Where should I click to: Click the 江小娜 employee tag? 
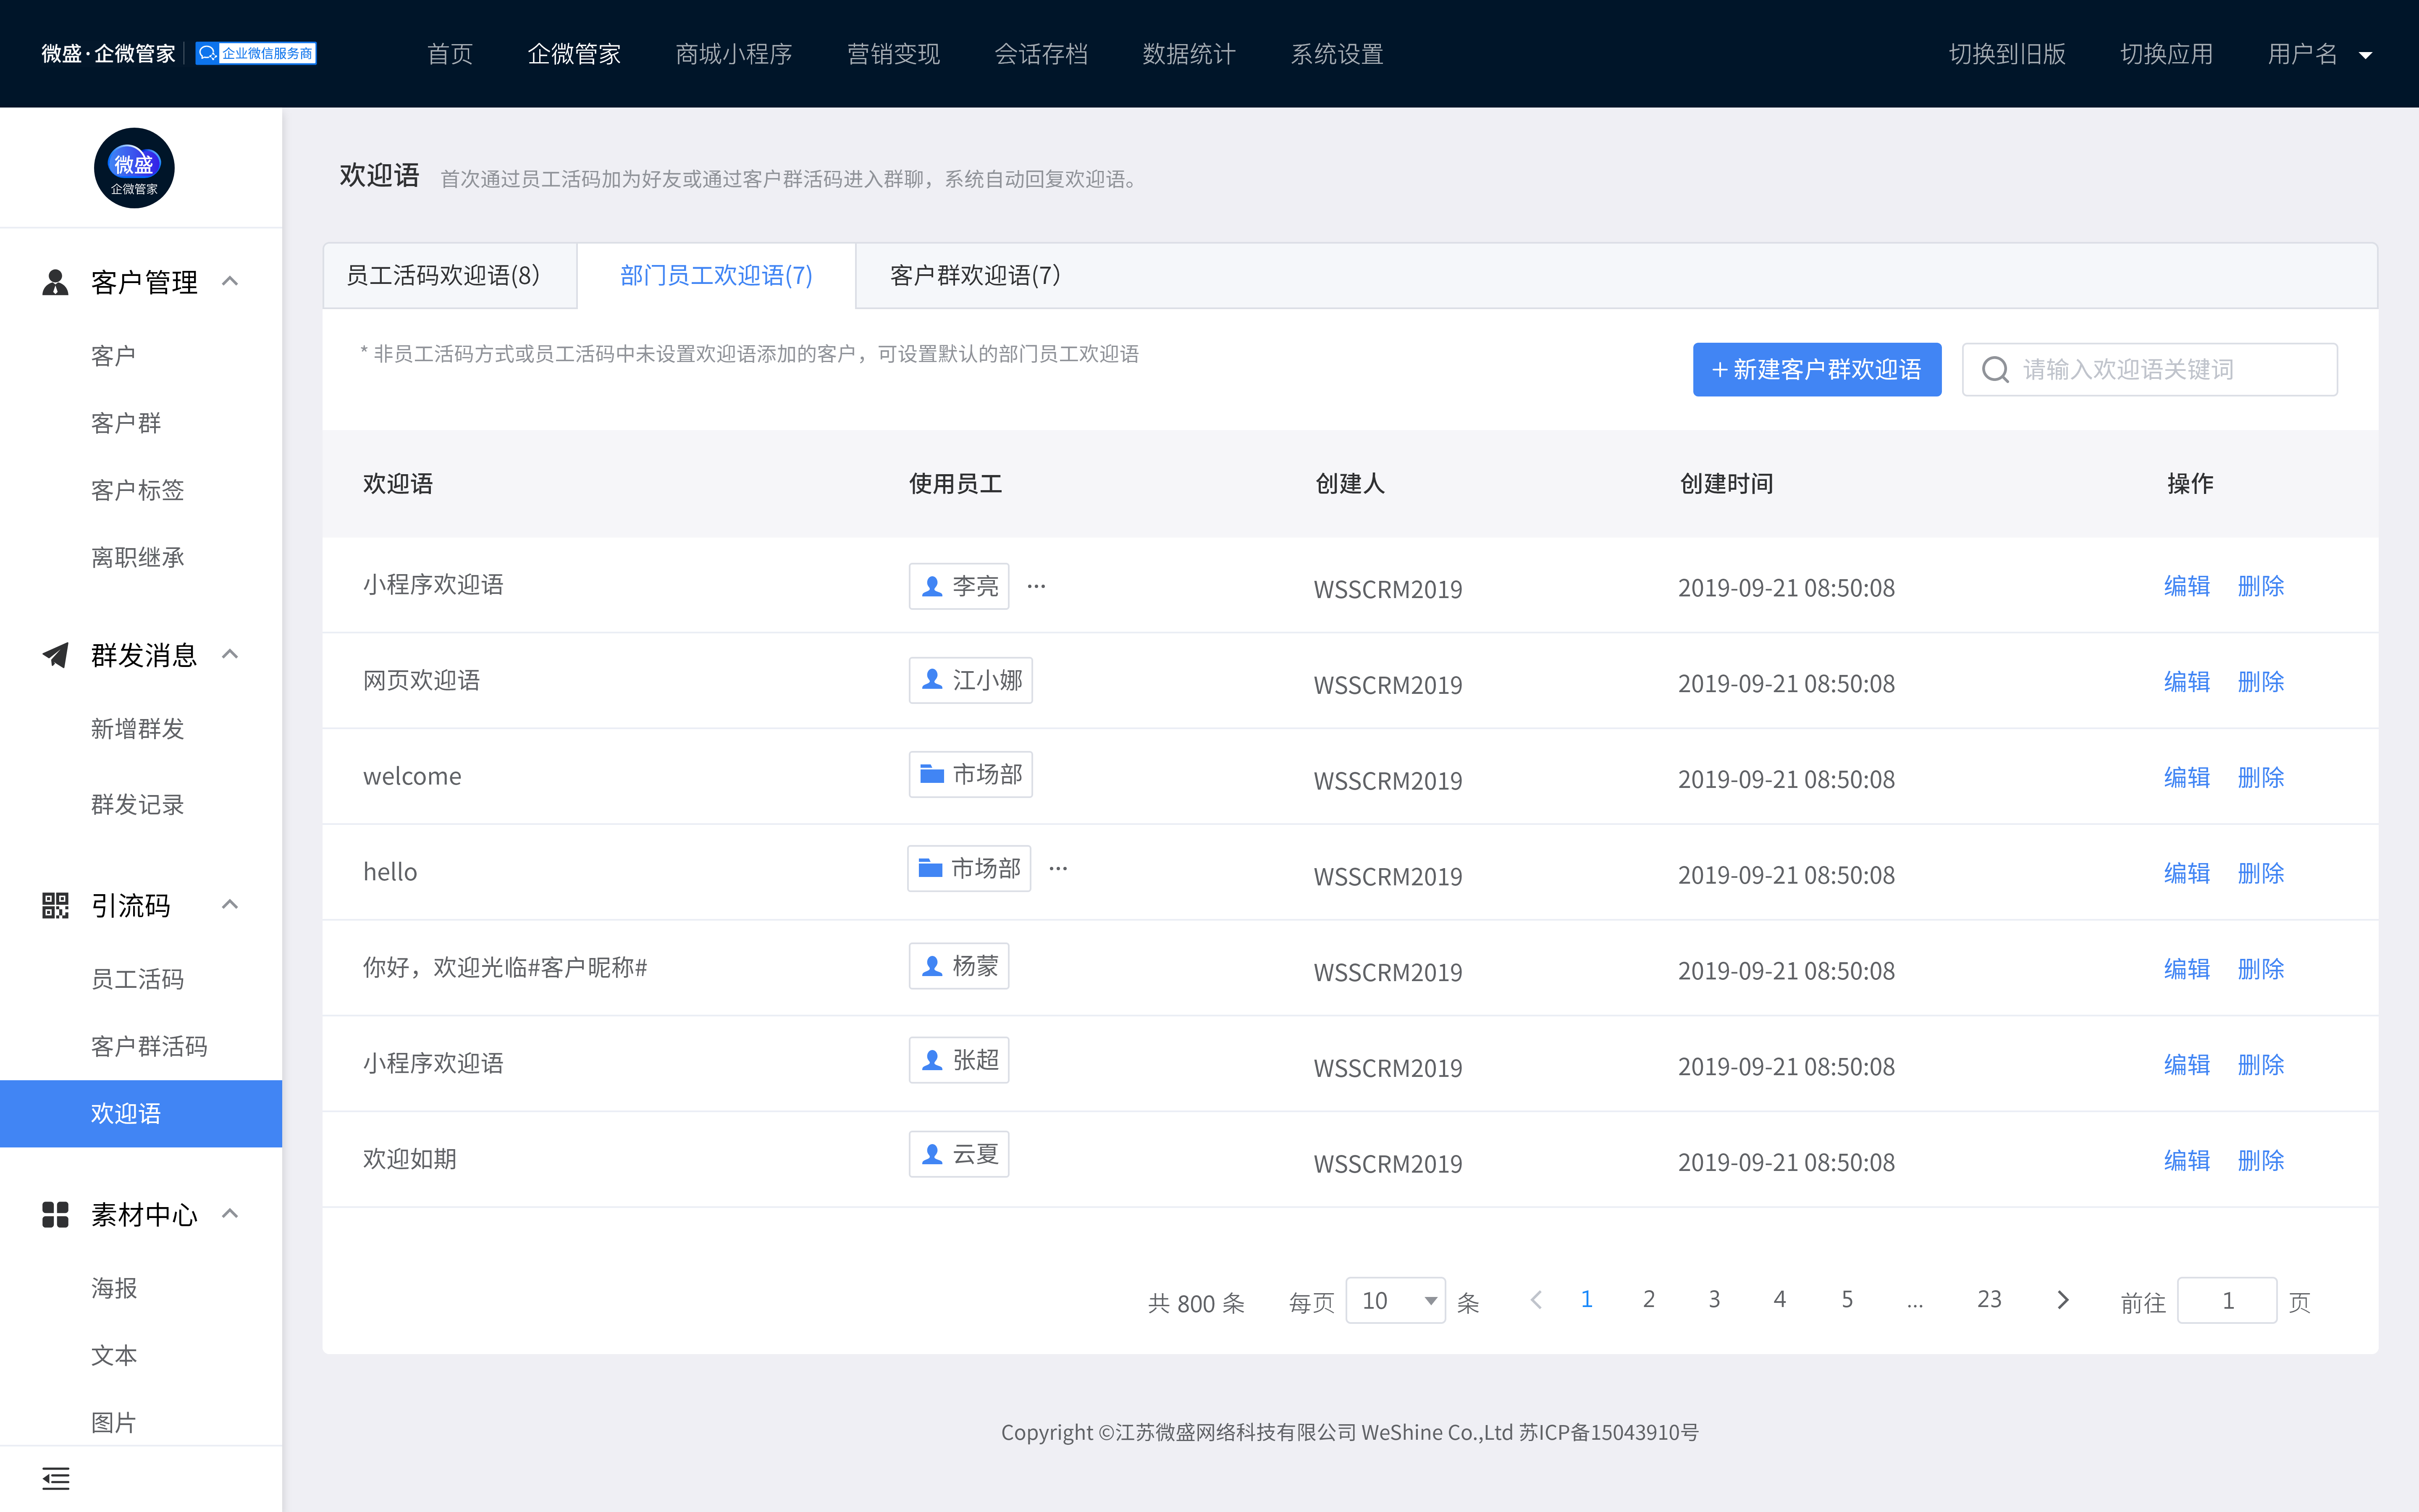click(x=971, y=680)
